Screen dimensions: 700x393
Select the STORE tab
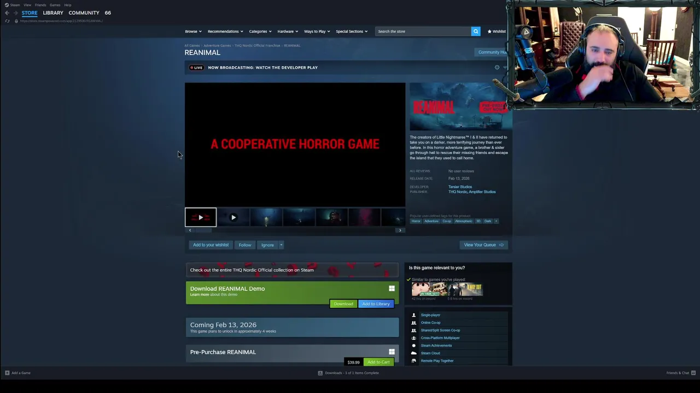click(30, 13)
